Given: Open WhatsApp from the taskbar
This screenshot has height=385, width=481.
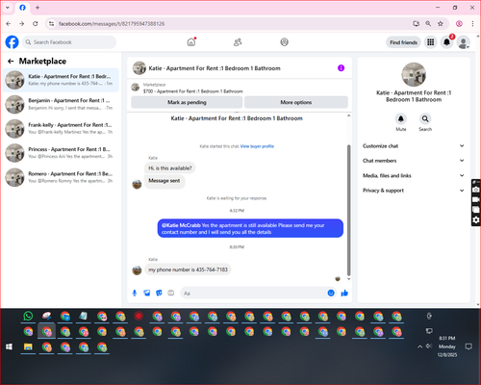Looking at the screenshot, I should coord(28,316).
